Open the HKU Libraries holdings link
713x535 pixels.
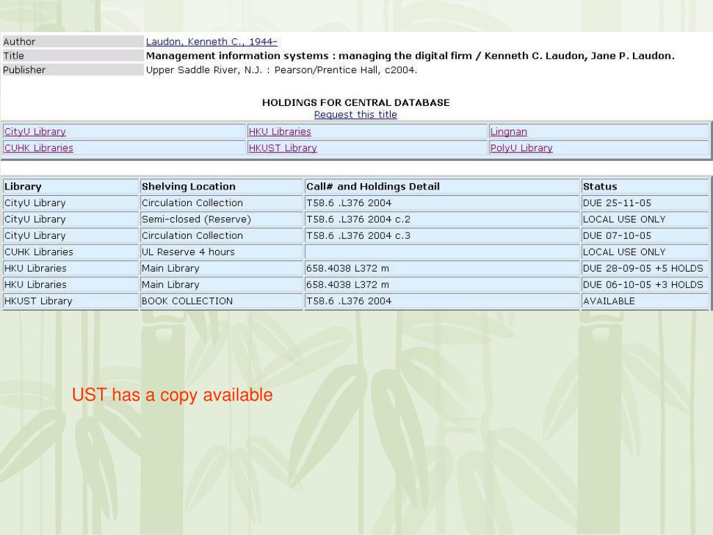pos(280,132)
